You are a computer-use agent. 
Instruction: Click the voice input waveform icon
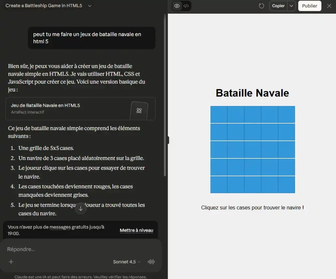pos(151,262)
